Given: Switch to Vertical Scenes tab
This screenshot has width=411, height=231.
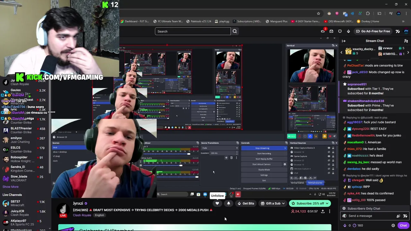Looking at the screenshot, I should click(297, 183).
